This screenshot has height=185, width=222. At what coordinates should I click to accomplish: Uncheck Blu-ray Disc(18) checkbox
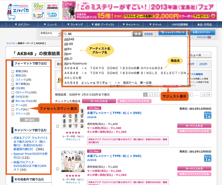click(x=13, y=101)
